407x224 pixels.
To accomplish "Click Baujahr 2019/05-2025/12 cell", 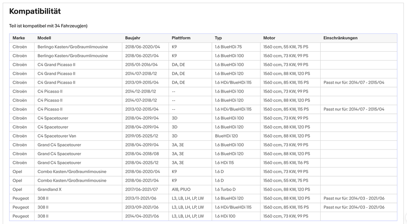I will coord(145,136).
